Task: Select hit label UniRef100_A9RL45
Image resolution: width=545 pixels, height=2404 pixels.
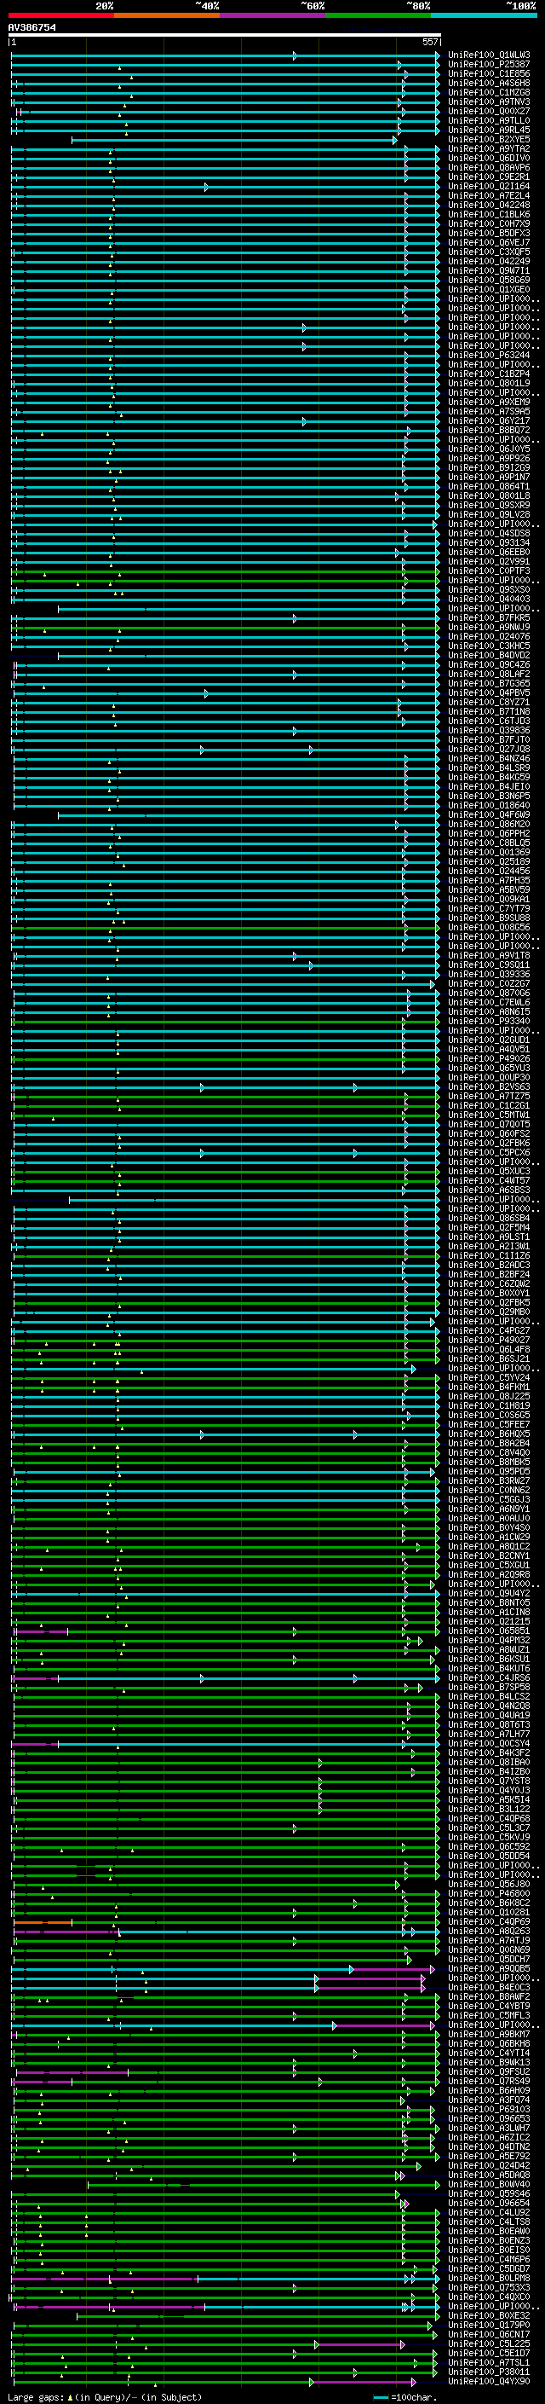Action: click(489, 130)
